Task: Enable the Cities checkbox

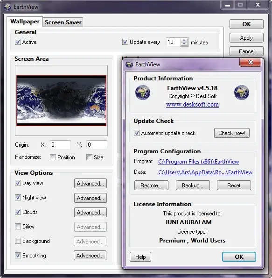Action: pos(18,227)
